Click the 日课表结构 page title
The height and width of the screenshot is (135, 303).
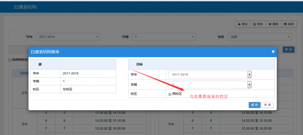click(x=25, y=7)
